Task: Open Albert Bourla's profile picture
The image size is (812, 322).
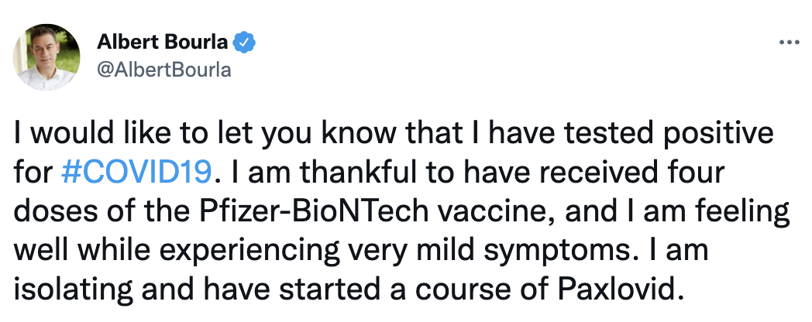Action: coord(47,56)
